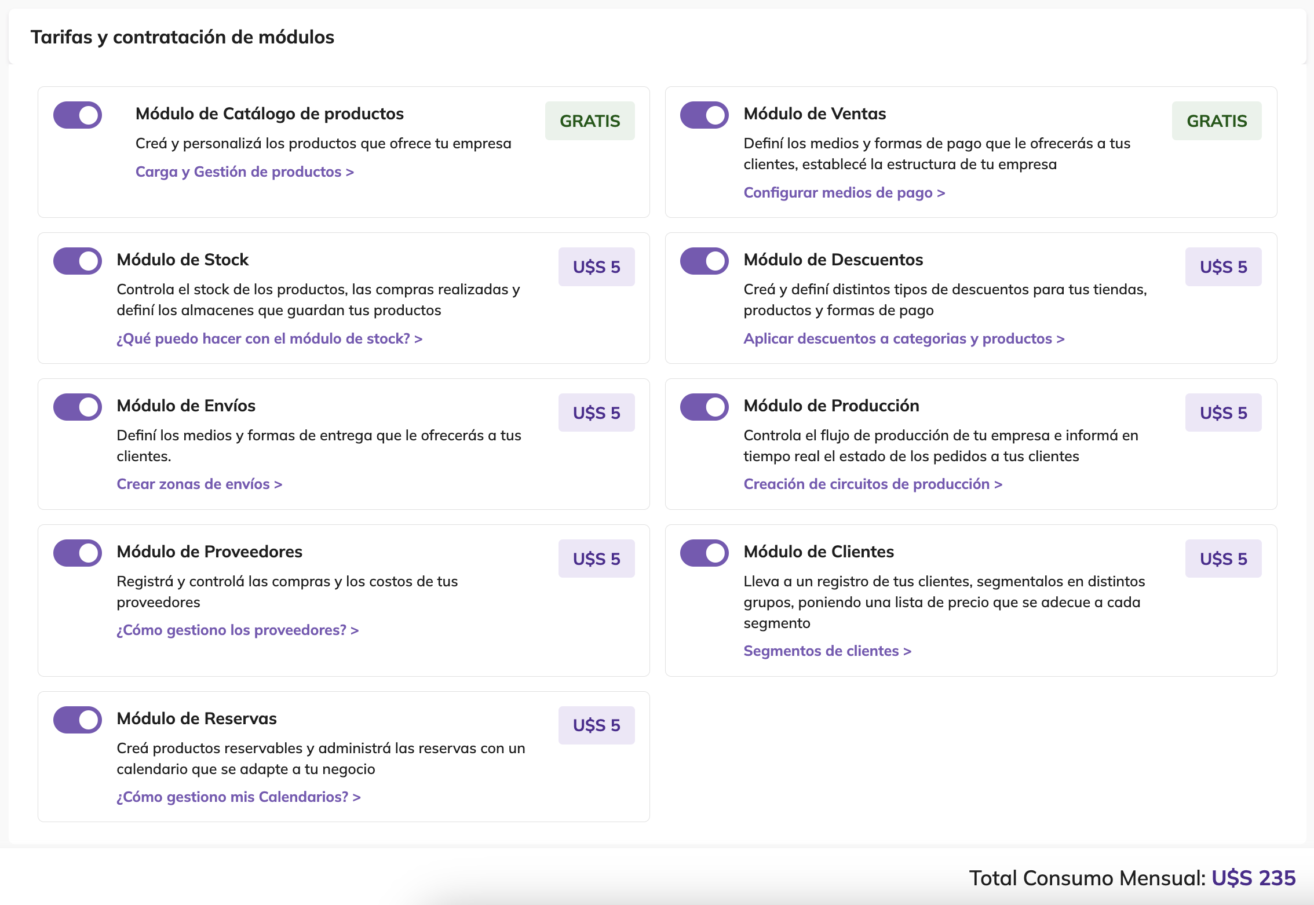Follow Aplicar descuentos a categorias y productos link
Screen dimensions: 1314x905
pos(903,339)
